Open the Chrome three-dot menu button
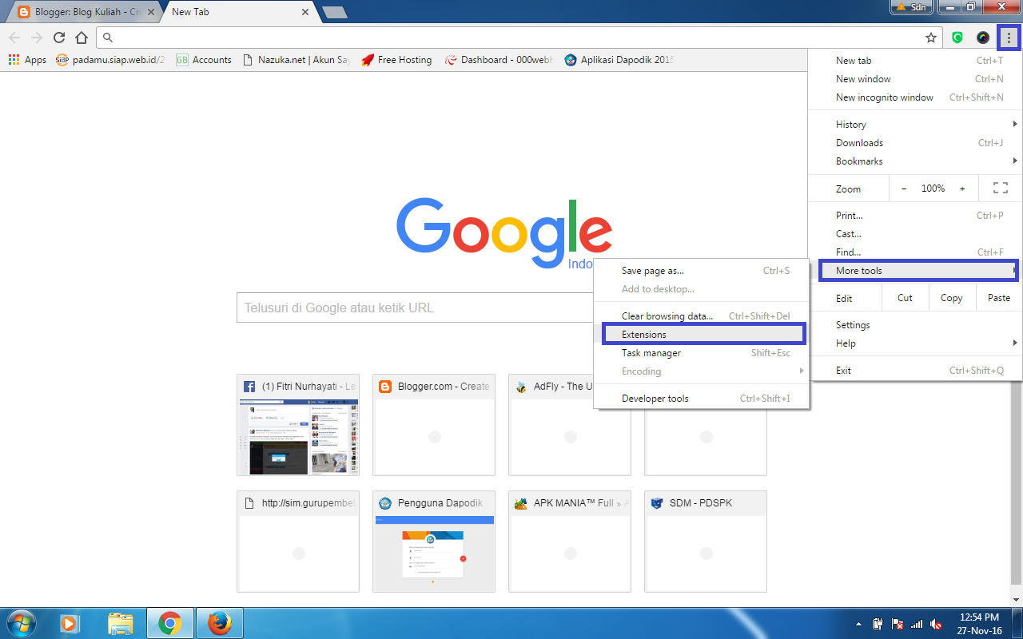This screenshot has width=1023, height=639. [x=1009, y=38]
